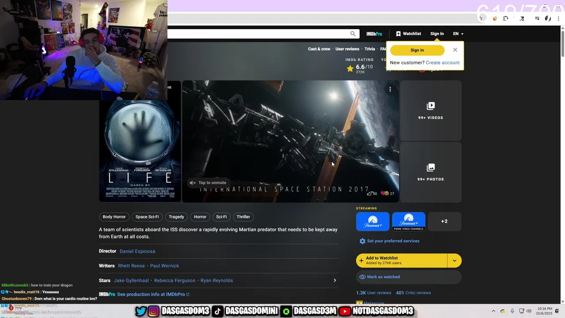This screenshot has width=565, height=318.
Task: Open director Daniel Espinosa's page
Action: click(x=137, y=251)
